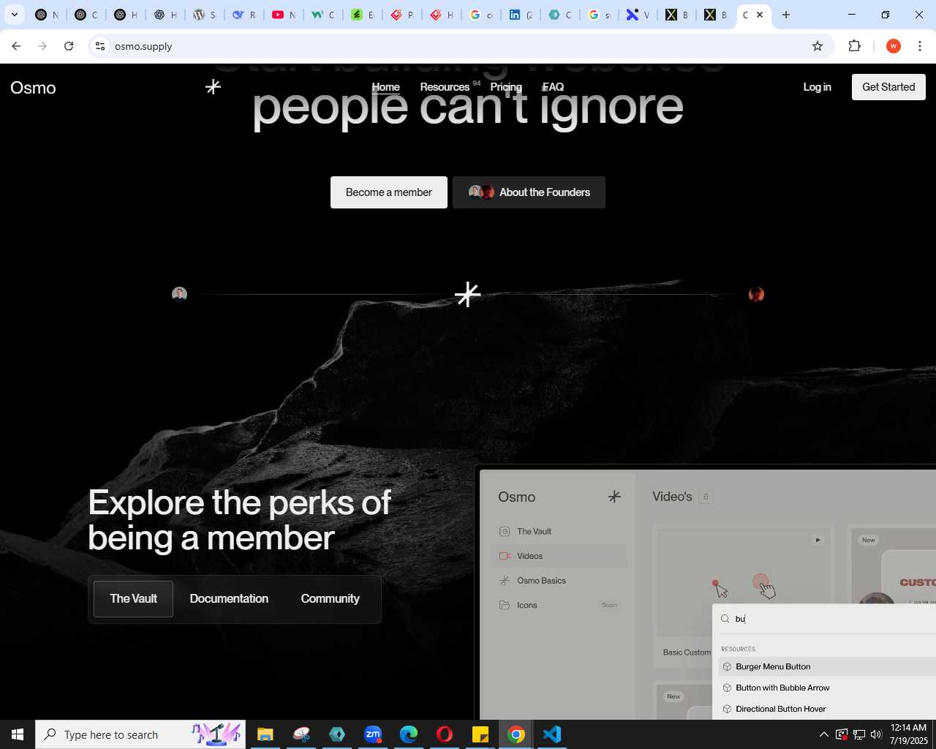The image size is (936, 749).
Task: Click the volume icon in system tray
Action: 876,734
